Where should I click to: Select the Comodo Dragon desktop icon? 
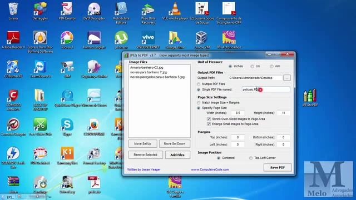click(x=13, y=127)
